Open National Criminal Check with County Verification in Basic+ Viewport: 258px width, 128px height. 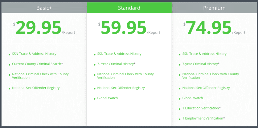(40, 76)
